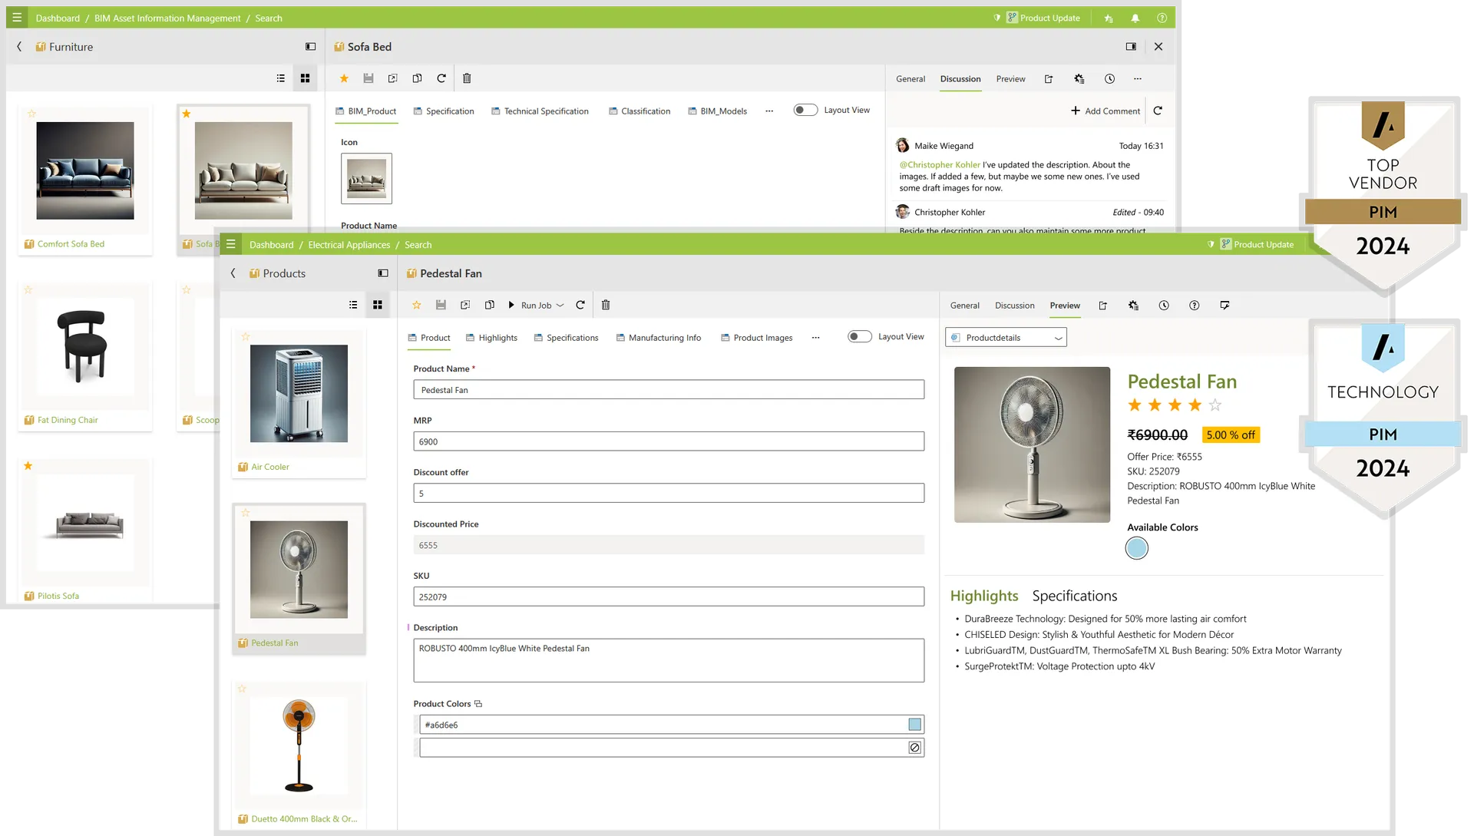
Task: Click into the MRP input field
Action: (668, 441)
